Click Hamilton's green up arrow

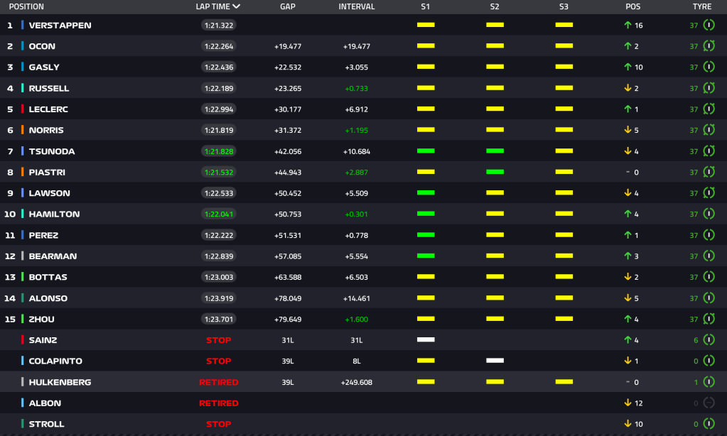point(628,214)
